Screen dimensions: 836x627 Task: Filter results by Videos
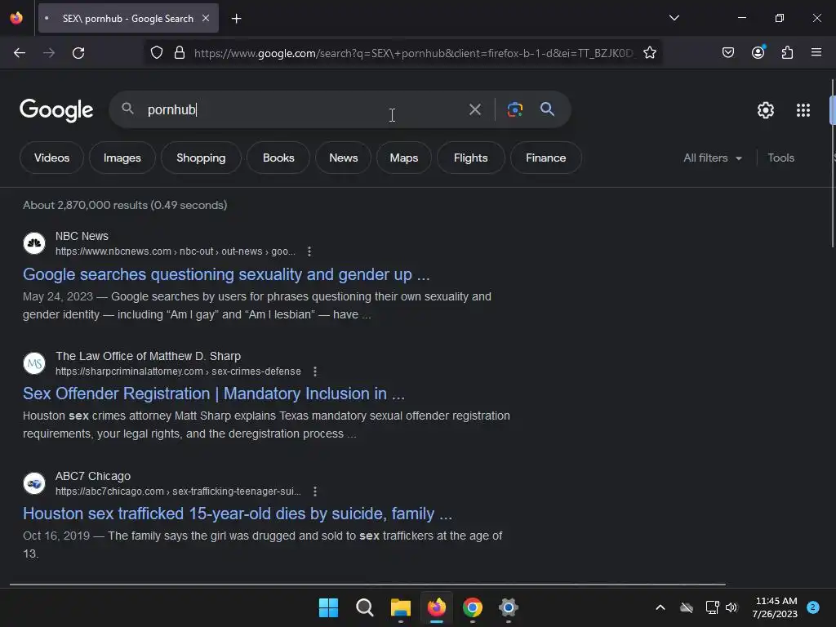coord(51,158)
